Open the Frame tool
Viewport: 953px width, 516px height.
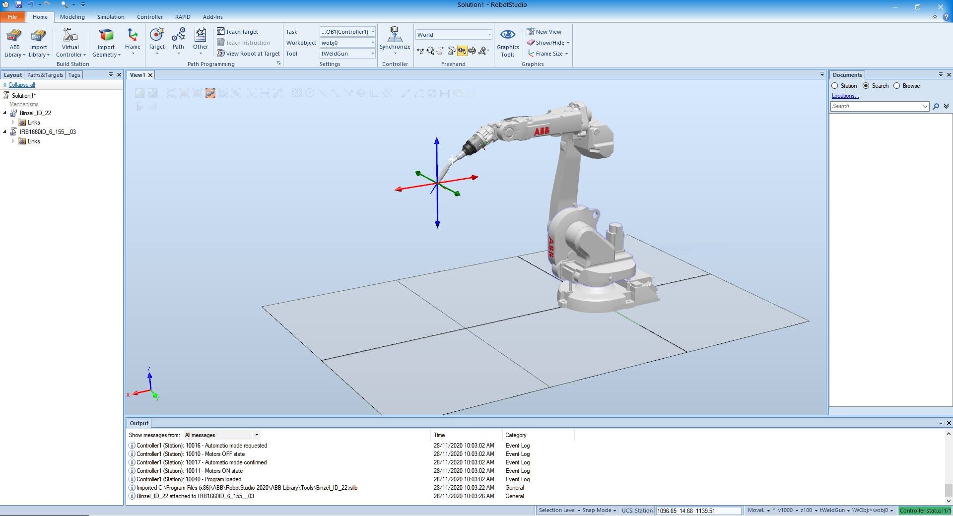point(133,41)
